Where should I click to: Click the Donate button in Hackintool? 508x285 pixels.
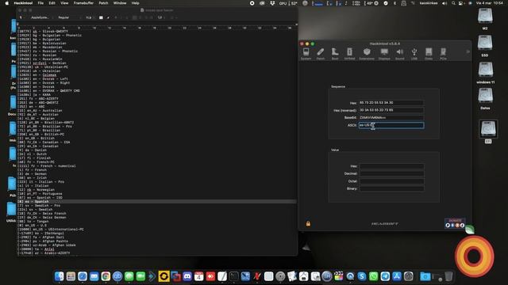(x=455, y=223)
